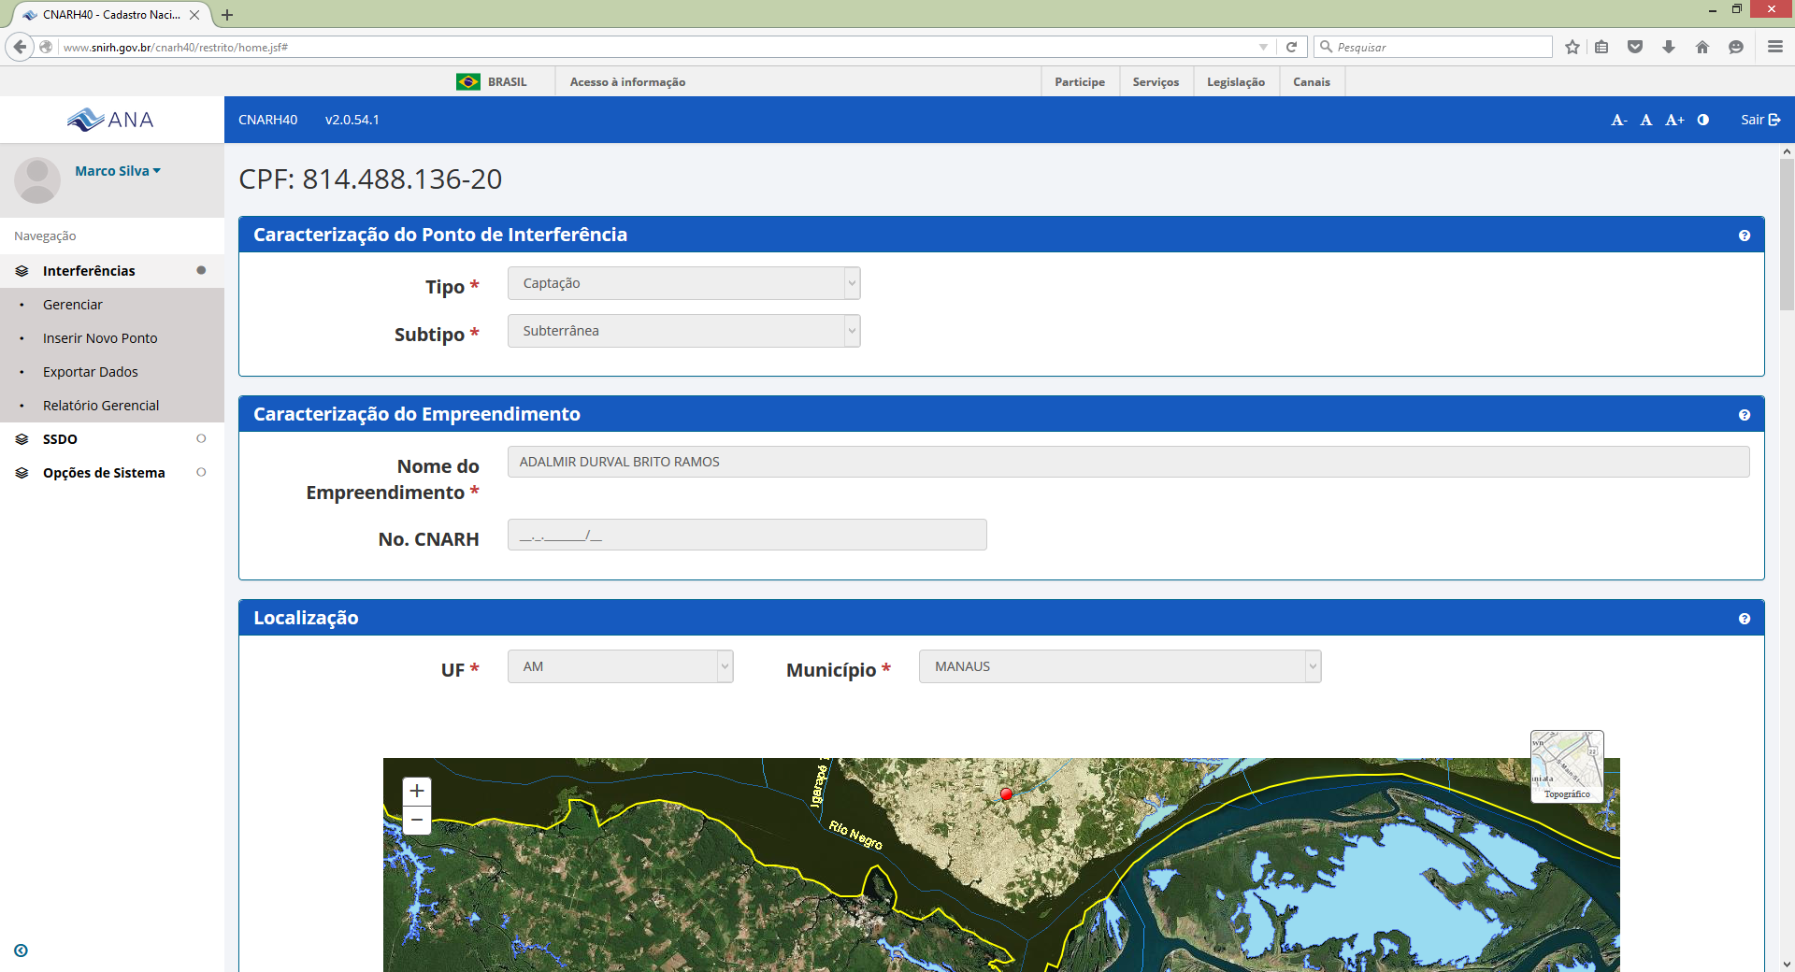Toggle high contrast mode icon
1795x972 pixels.
(1703, 120)
